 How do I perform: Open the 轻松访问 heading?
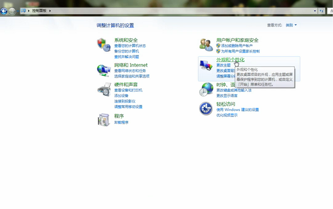(x=226, y=104)
